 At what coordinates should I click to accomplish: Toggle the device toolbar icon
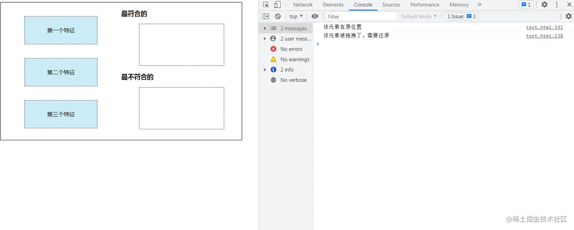pos(278,5)
